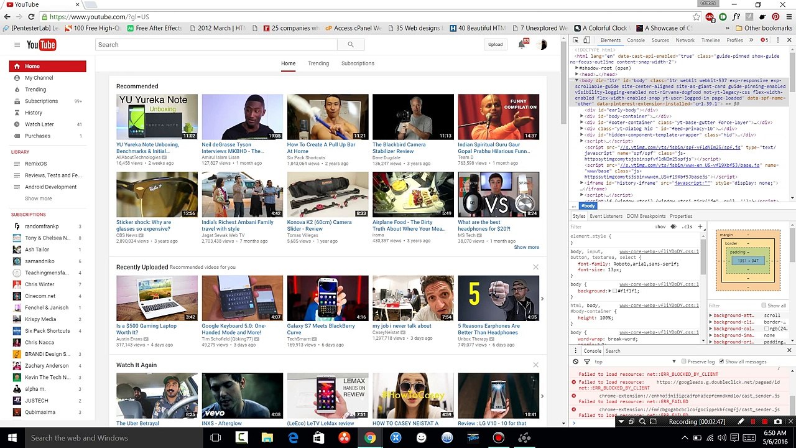This screenshot has width=796, height=448.
Task: Add a new style rule with plus
Action: pyautogui.click(x=700, y=226)
